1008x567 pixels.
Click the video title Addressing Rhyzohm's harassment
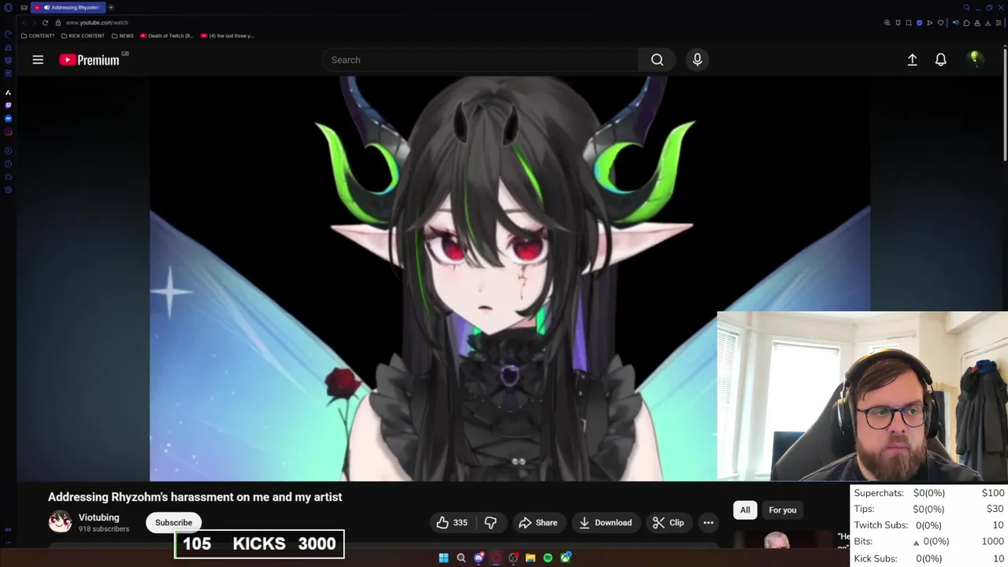pos(195,497)
